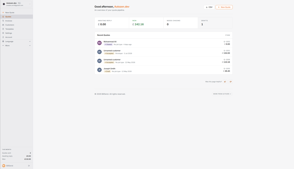The height and width of the screenshot is (169, 294).
Task: Click the More ellipsis icon
Action: tap(3, 46)
